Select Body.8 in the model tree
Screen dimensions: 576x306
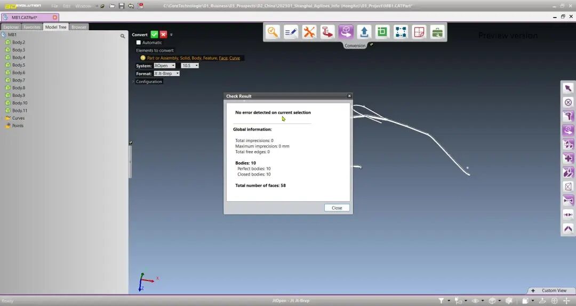pos(18,88)
